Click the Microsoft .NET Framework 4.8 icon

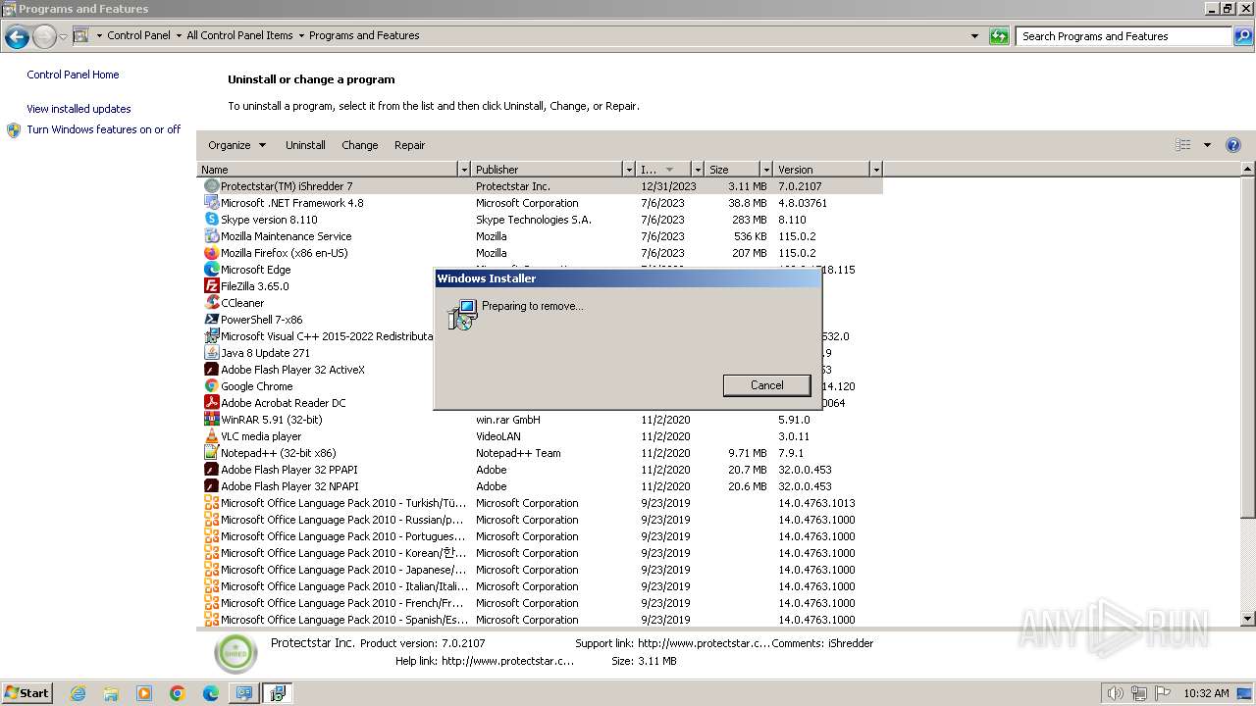tap(211, 203)
